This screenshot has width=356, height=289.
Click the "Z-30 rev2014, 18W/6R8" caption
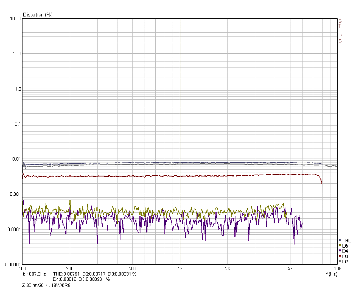coord(46,286)
